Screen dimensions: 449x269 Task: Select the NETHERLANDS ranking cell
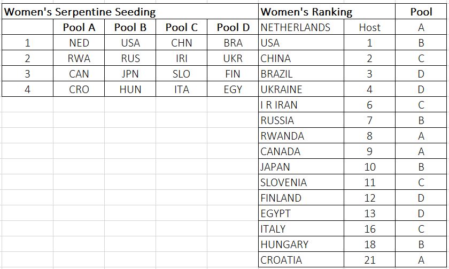(301, 27)
